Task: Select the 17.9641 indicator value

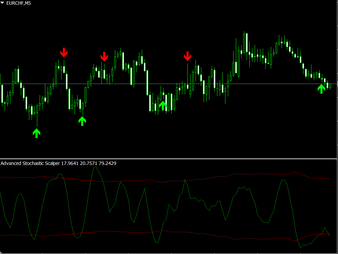Action: point(70,163)
